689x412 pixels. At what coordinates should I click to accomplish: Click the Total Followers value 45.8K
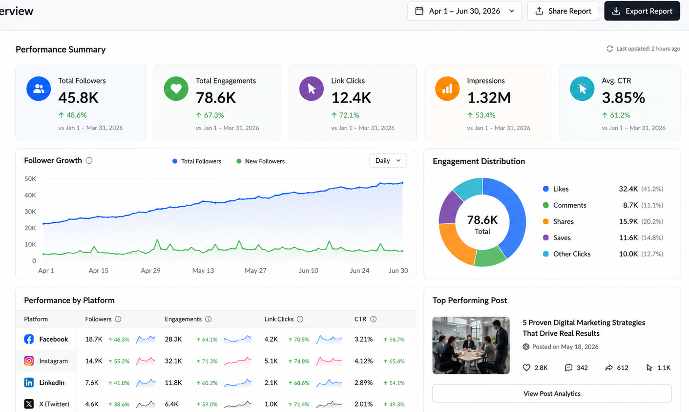[78, 98]
